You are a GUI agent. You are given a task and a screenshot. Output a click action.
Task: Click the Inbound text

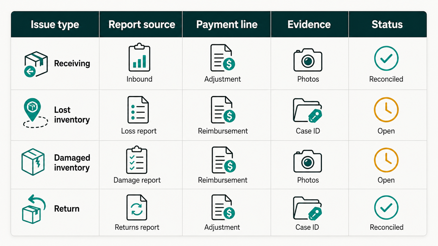coord(139,79)
